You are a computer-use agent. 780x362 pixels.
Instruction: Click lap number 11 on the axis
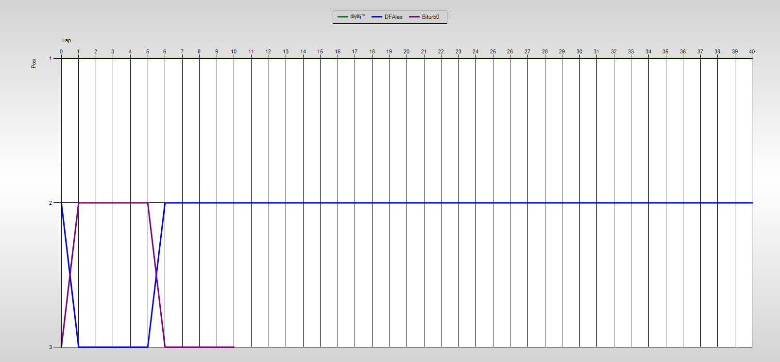pyautogui.click(x=251, y=51)
